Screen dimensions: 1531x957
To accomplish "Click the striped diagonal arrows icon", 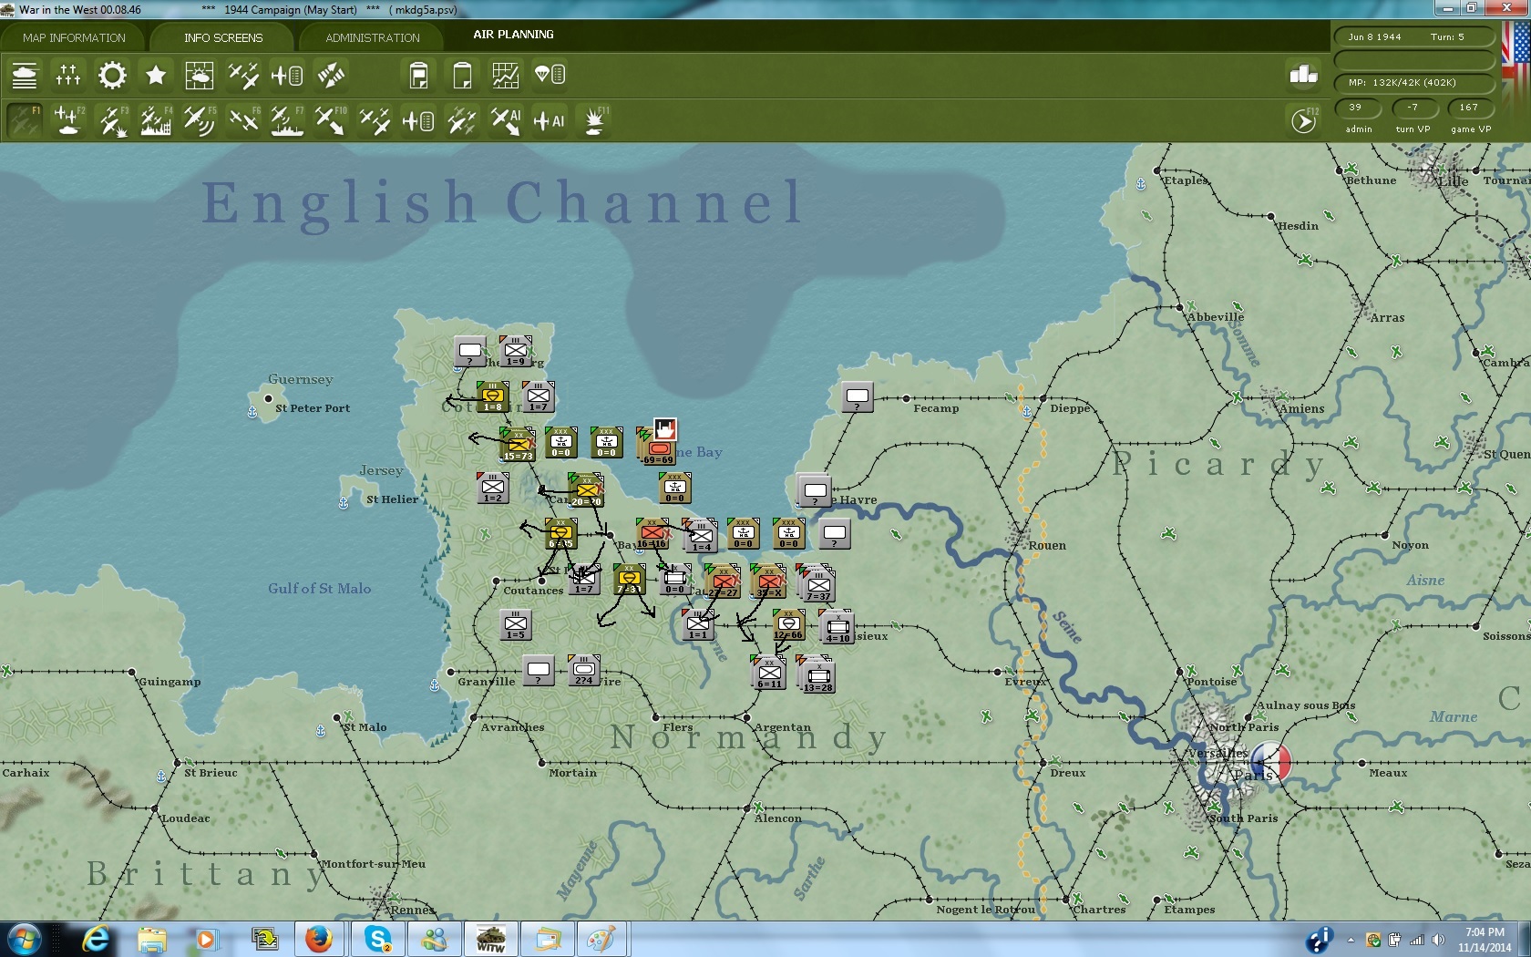I will pyautogui.click(x=331, y=75).
